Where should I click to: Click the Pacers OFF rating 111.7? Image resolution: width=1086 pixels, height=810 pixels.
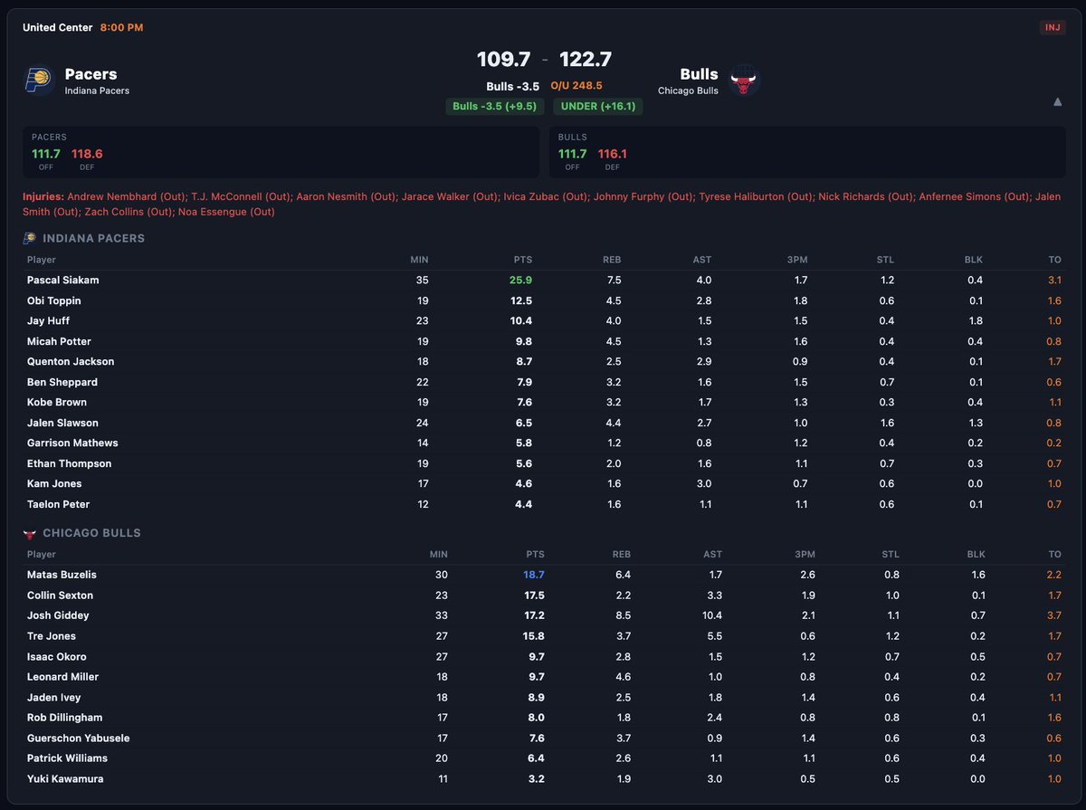[x=45, y=154]
